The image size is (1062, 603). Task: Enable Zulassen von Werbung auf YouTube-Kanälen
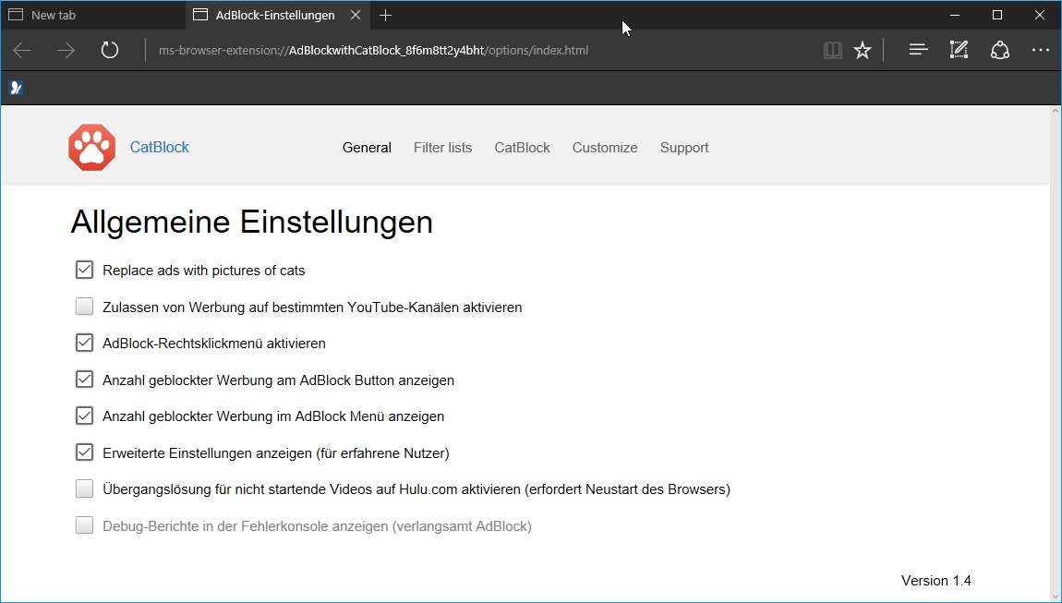coord(84,307)
